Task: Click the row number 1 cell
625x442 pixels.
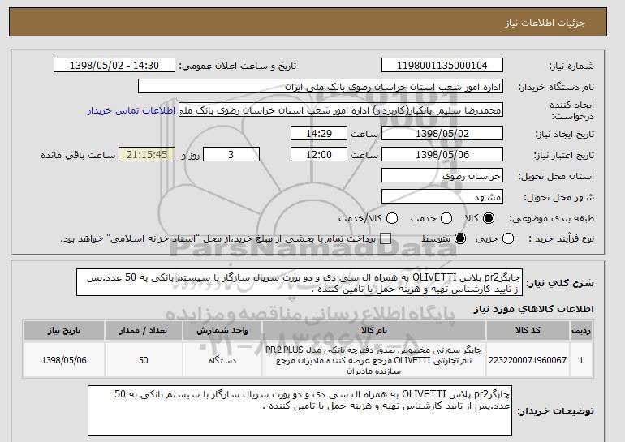Action: click(581, 360)
